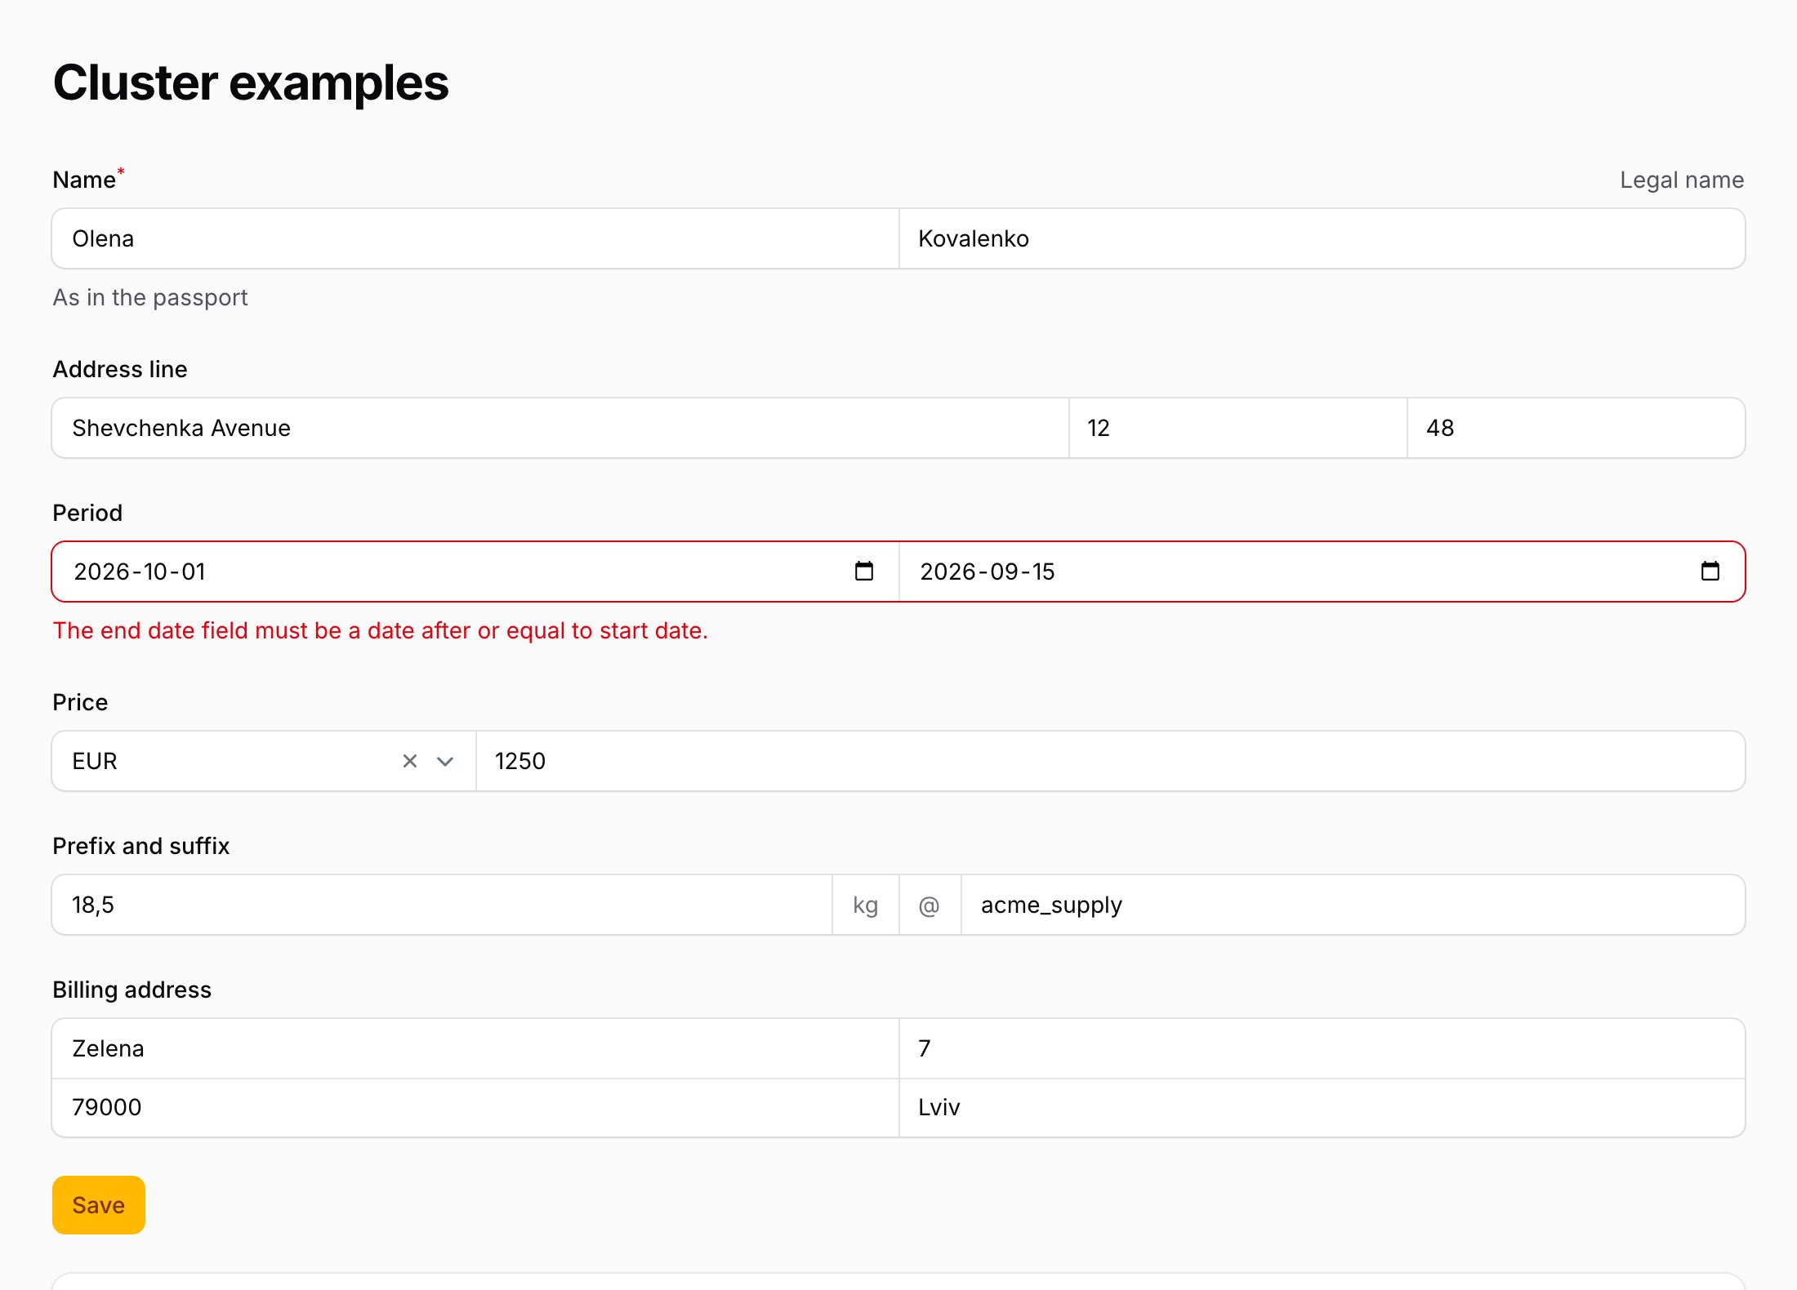Click the end date validation error message

pyautogui.click(x=380, y=630)
